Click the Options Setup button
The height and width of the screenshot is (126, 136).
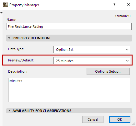108,71
